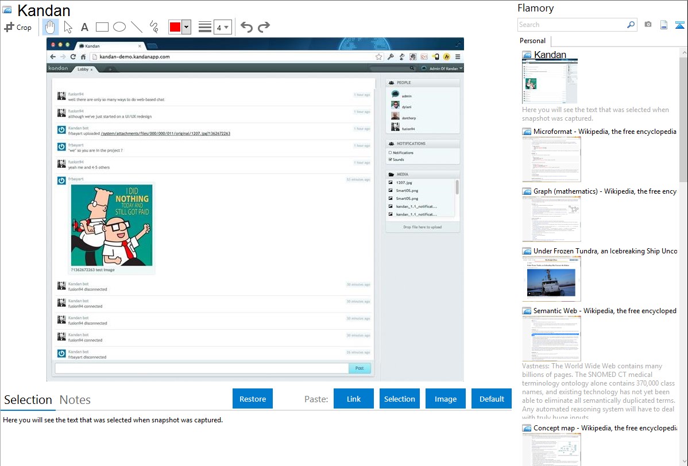Click the Kandan title in the snapshot list

click(x=550, y=55)
